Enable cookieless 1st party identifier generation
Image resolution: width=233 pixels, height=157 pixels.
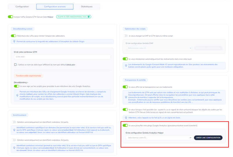13,122
